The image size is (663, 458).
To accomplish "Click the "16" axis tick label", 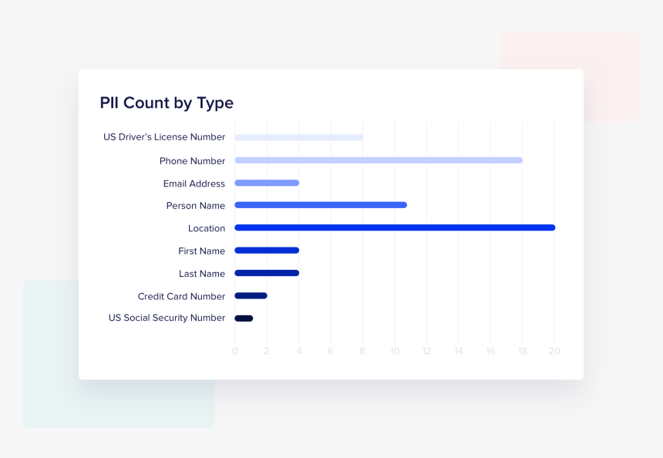I will (x=490, y=351).
